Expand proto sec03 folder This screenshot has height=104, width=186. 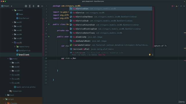point(10,71)
